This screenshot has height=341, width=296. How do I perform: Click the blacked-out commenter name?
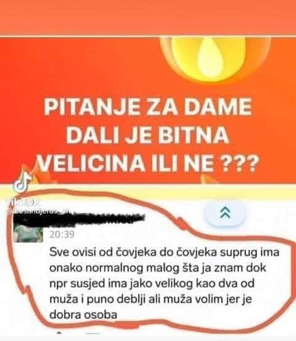click(79, 218)
